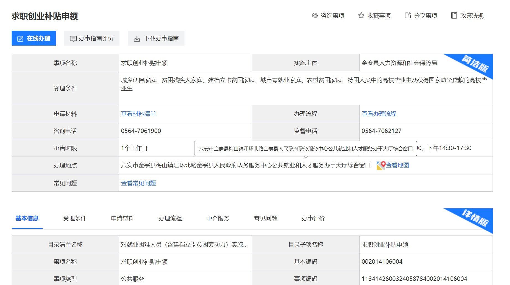Open 办事指南评价 guide evaluation

[92, 38]
